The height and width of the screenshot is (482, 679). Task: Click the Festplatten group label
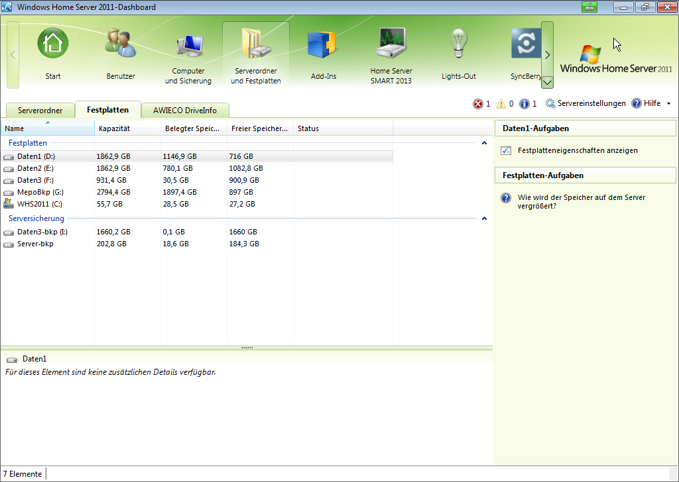[28, 143]
